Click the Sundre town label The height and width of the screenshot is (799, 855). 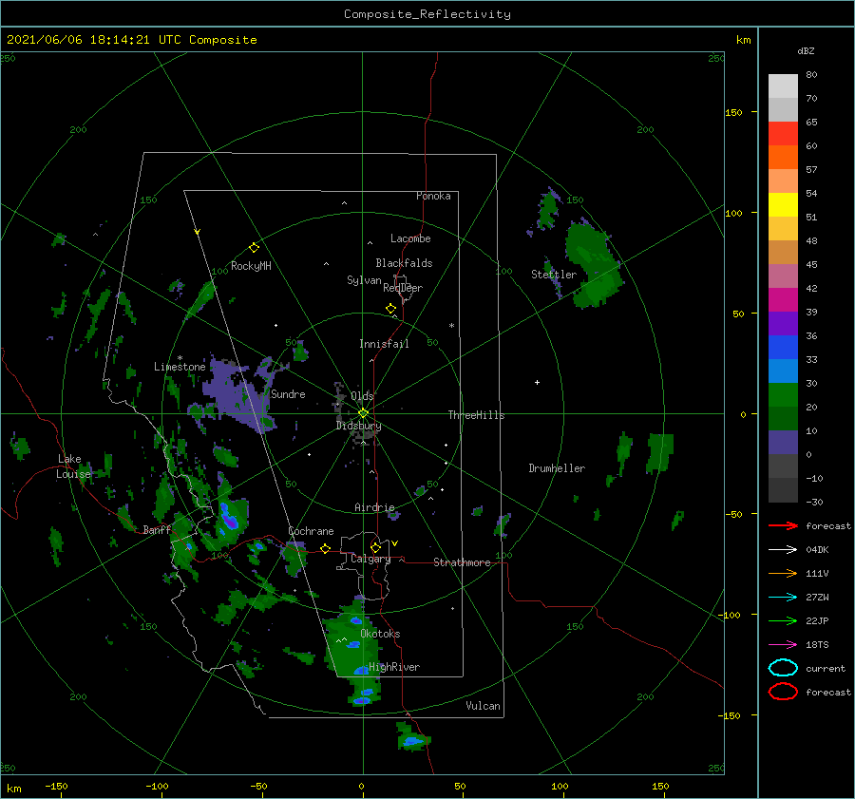click(288, 393)
